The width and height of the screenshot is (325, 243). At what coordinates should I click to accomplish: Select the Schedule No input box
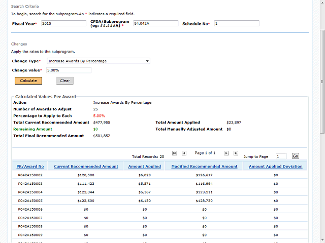(236, 23)
